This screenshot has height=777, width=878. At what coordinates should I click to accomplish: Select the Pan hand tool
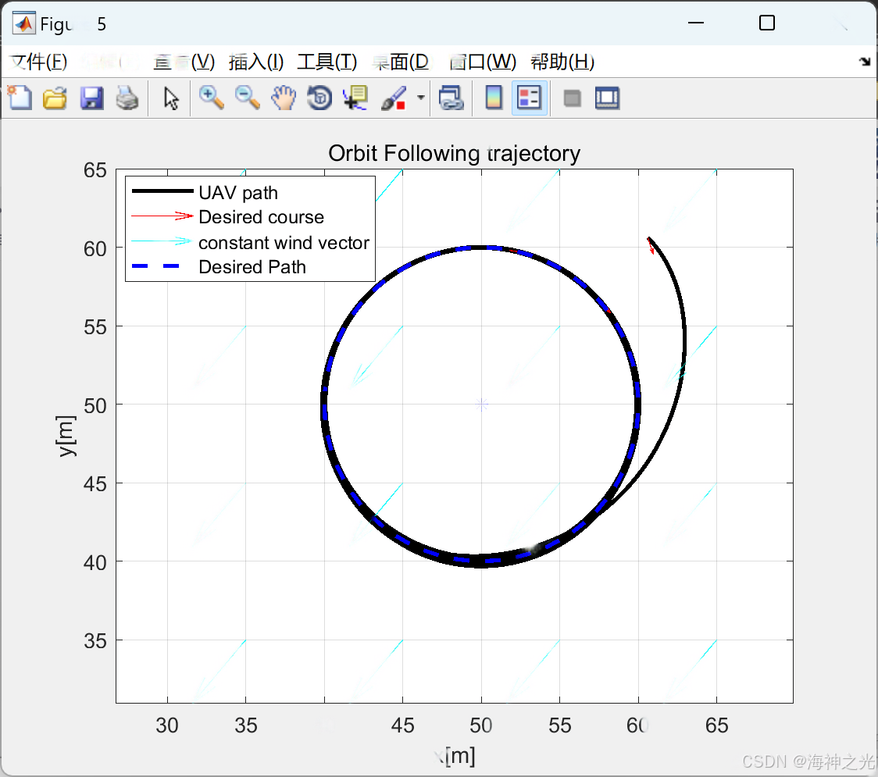284,98
